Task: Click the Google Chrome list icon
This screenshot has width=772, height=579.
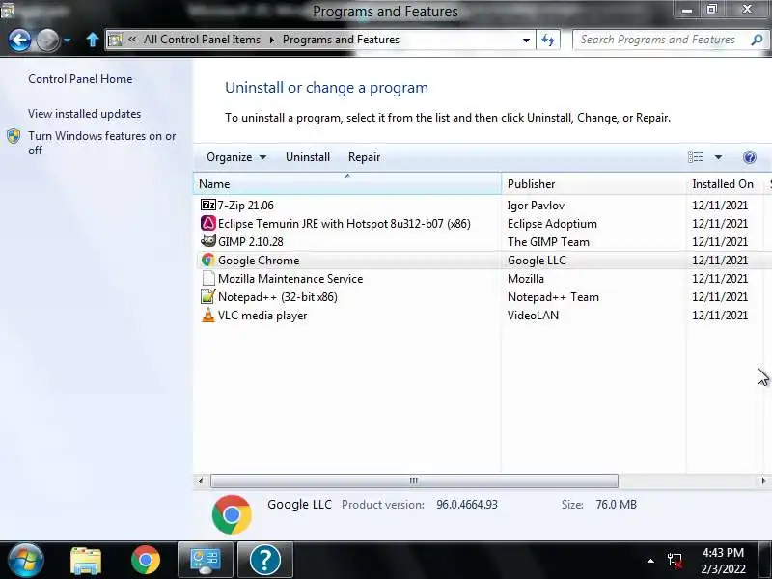Action: (x=208, y=260)
